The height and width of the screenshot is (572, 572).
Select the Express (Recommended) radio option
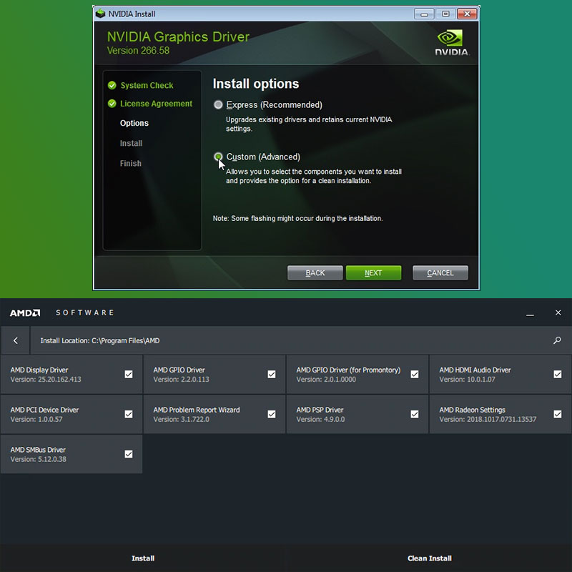(x=219, y=105)
